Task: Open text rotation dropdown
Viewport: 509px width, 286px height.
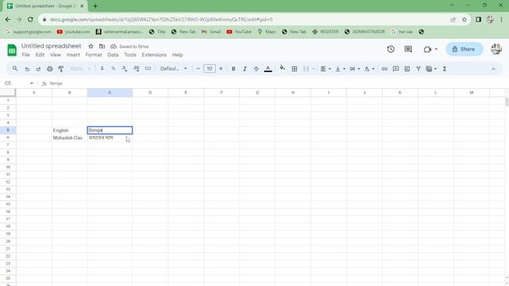Action: coord(369,69)
